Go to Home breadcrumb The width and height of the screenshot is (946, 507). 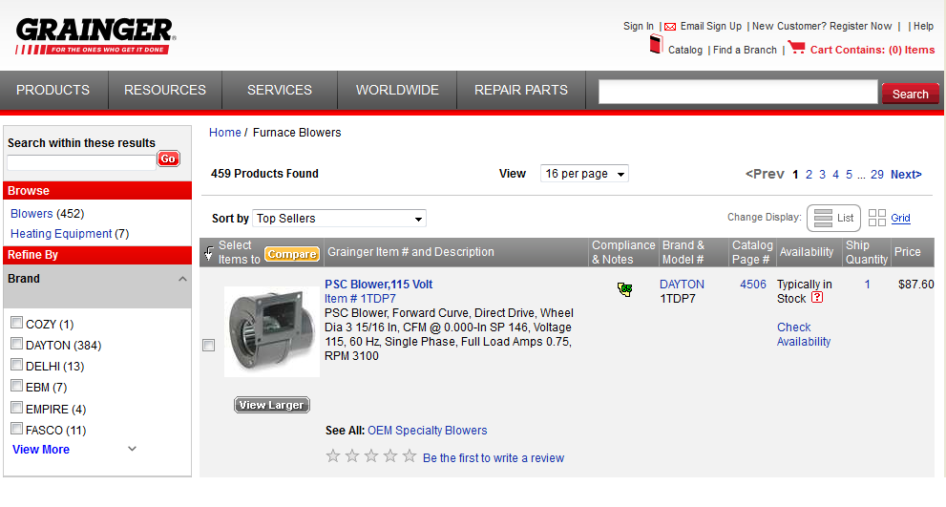click(225, 132)
